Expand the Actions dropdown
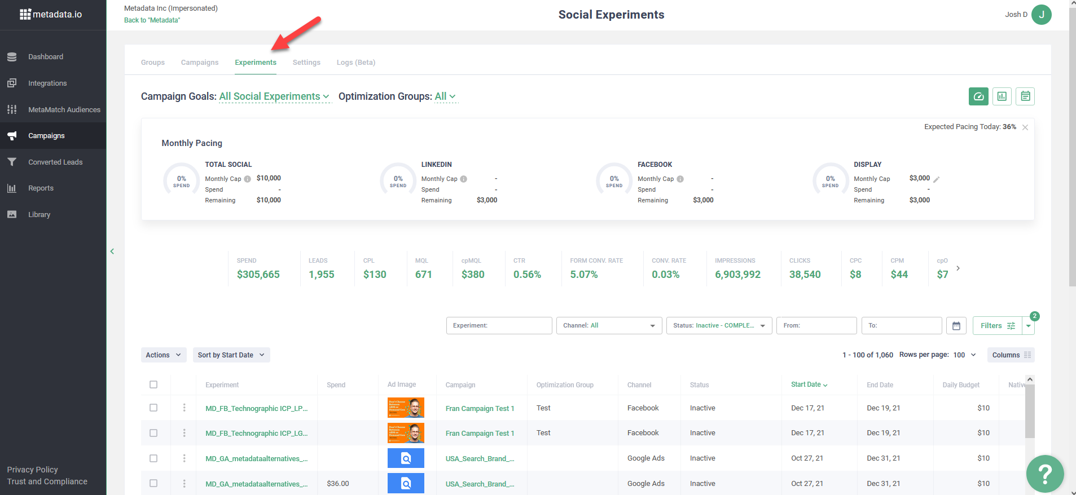The height and width of the screenshot is (495, 1076). [163, 355]
